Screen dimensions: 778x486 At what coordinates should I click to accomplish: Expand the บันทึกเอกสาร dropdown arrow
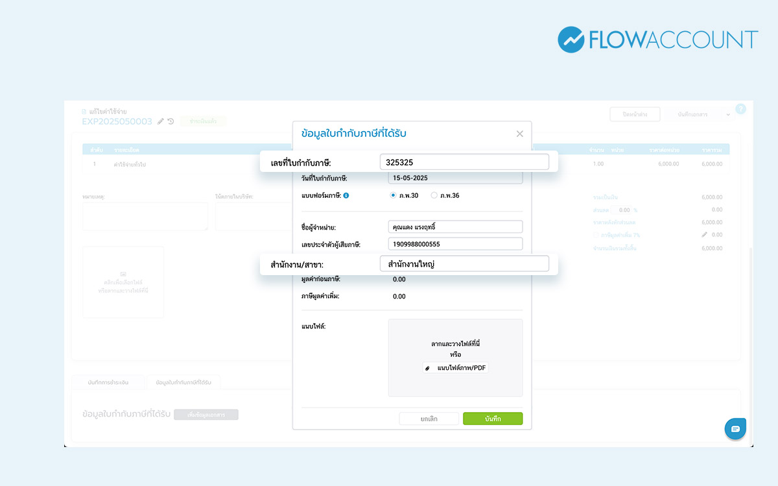tap(728, 115)
